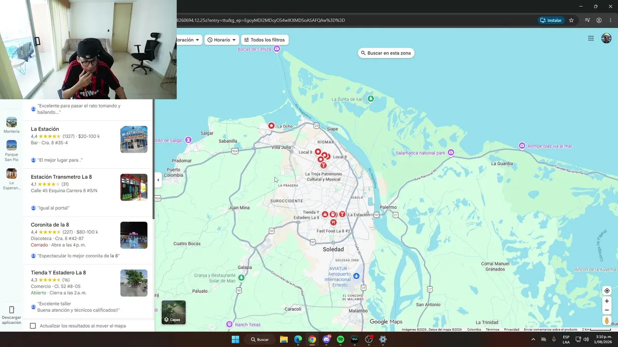Viewport: 618px width, 347px height.
Task: Open the taskbar volume icon
Action: [x=586, y=339]
